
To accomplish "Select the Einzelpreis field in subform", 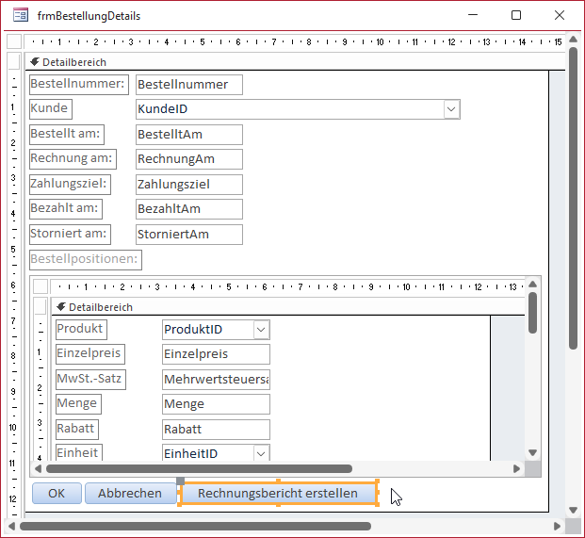I will click(216, 354).
